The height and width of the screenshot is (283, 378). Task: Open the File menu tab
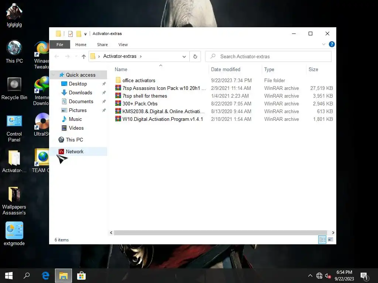click(x=60, y=45)
